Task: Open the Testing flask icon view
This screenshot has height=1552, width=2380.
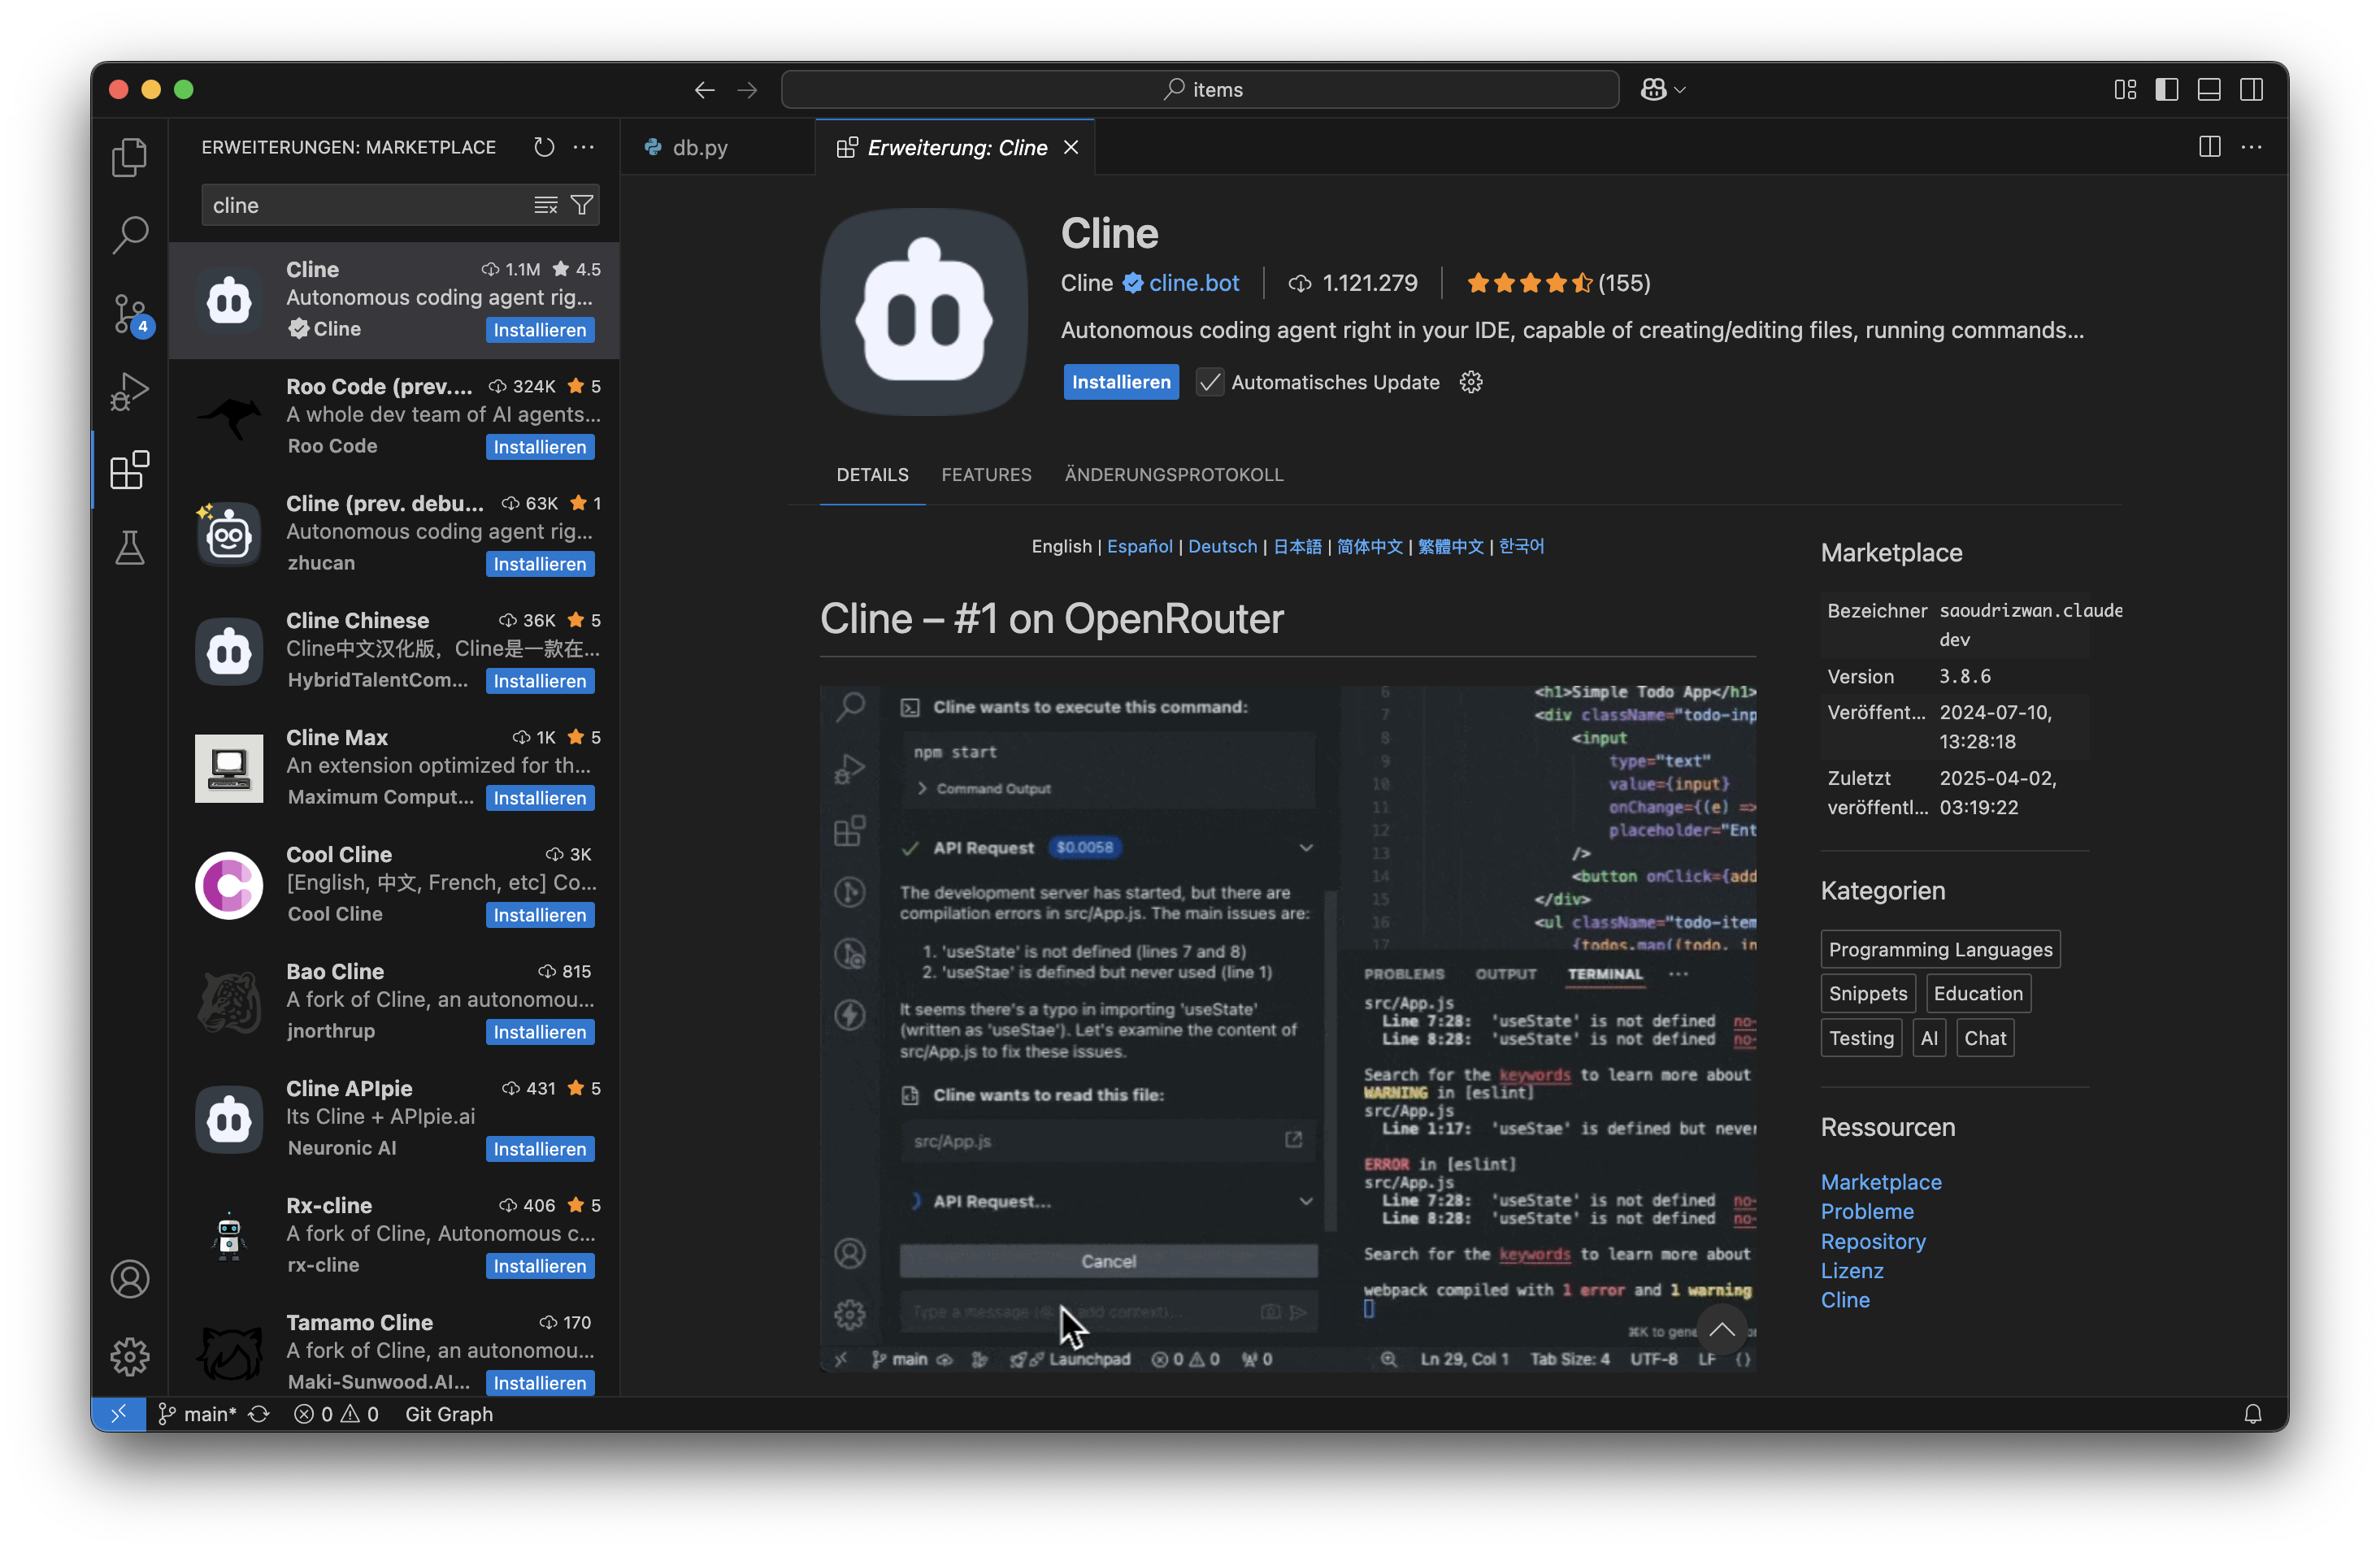Action: click(x=129, y=548)
